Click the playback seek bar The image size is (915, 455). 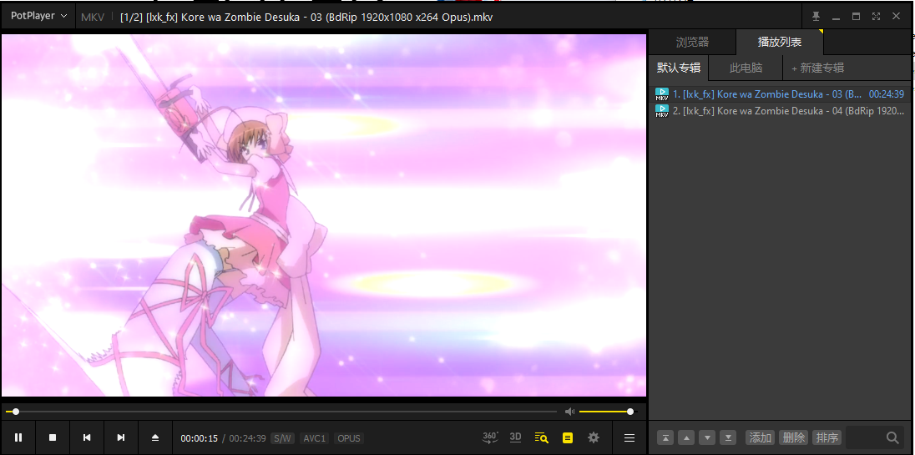(283, 412)
